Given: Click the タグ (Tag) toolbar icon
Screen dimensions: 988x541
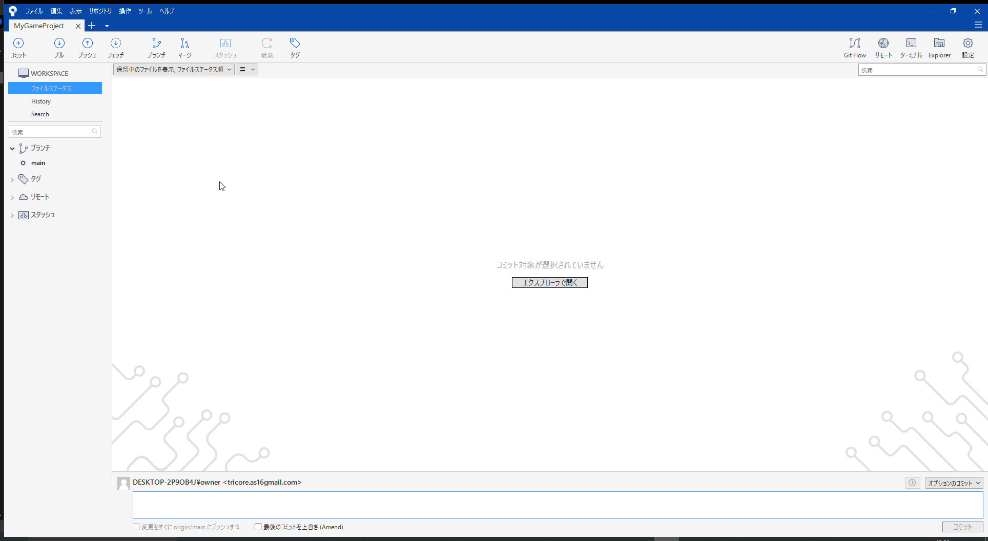Looking at the screenshot, I should [x=295, y=47].
